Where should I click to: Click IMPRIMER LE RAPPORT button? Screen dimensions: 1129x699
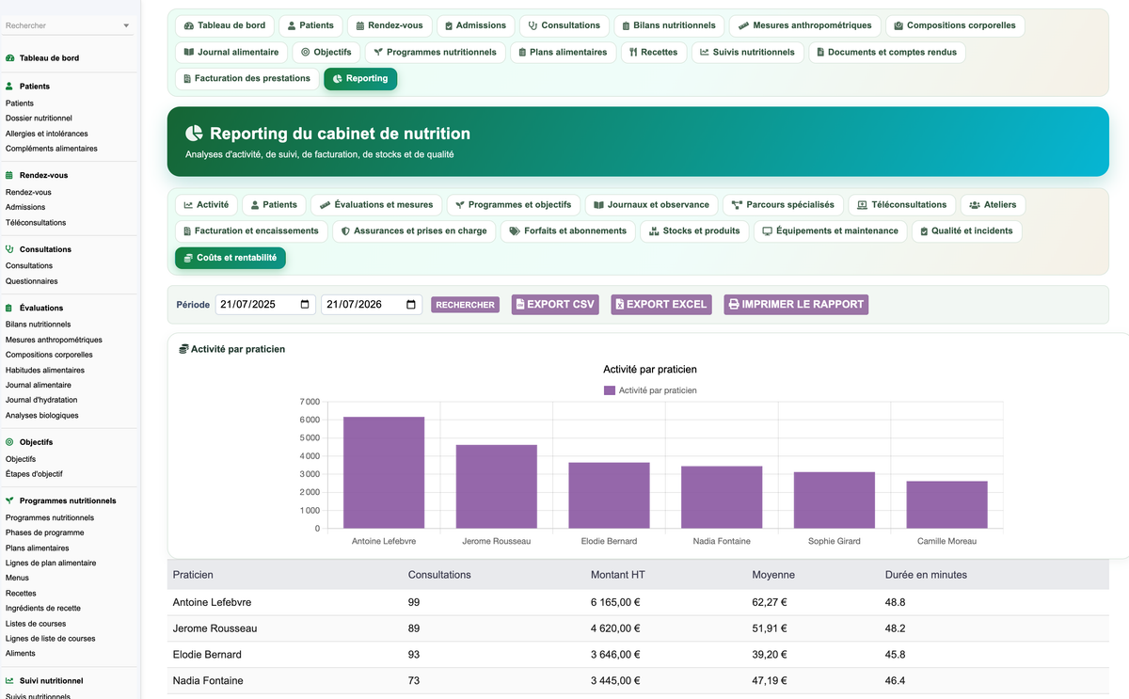click(796, 305)
